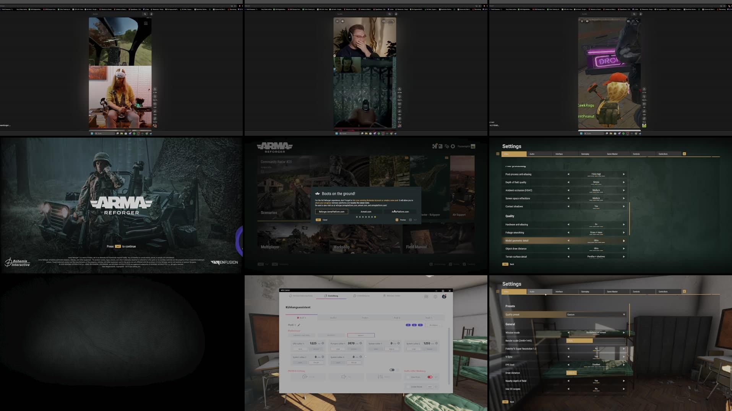Expand the collapsed tab chevron after Controllers
This screenshot has width=732, height=411.
[685, 291]
